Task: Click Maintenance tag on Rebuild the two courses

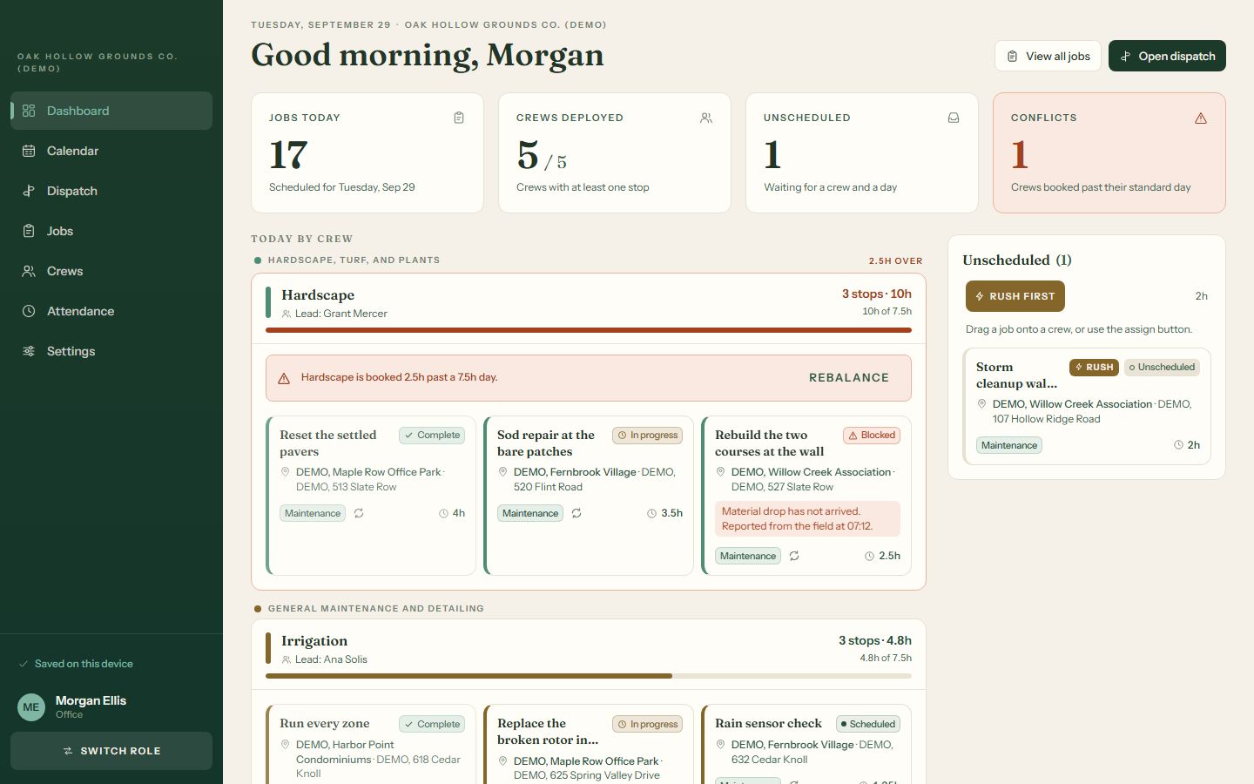Action: pyautogui.click(x=748, y=556)
